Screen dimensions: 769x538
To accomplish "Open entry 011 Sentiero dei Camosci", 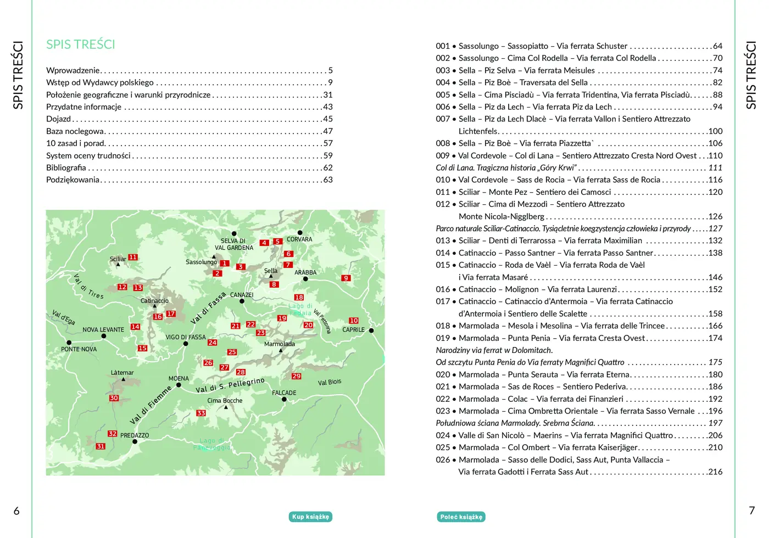I will point(579,192).
